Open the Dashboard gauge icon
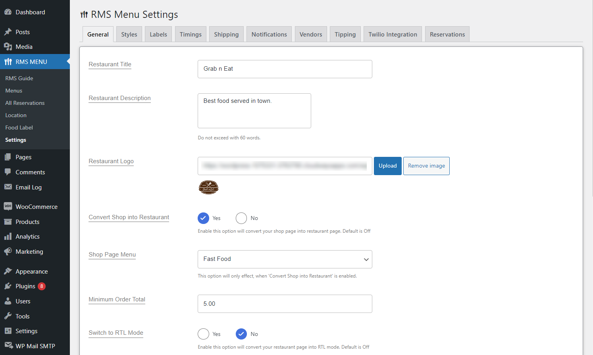Image resolution: width=593 pixels, height=355 pixels. pyautogui.click(x=8, y=12)
